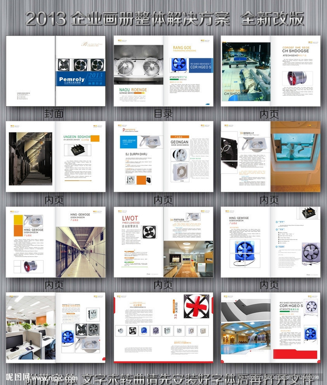Select the black fan image beside LWOT
Viewport: 327px width, 385px height.
[x=149, y=232]
